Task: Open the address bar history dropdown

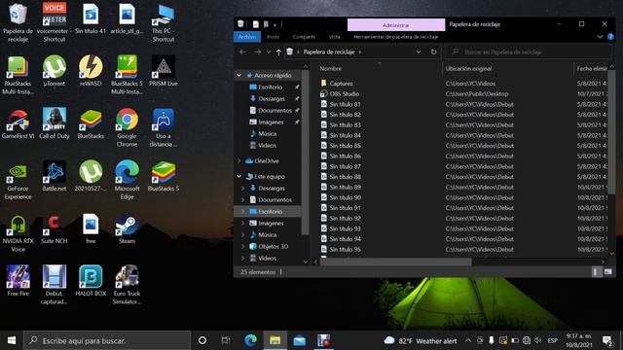Action: 419,52
